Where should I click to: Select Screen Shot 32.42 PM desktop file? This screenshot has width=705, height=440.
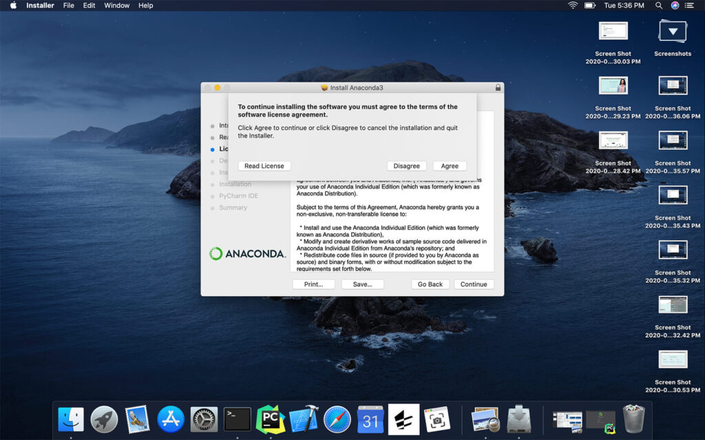point(673,316)
